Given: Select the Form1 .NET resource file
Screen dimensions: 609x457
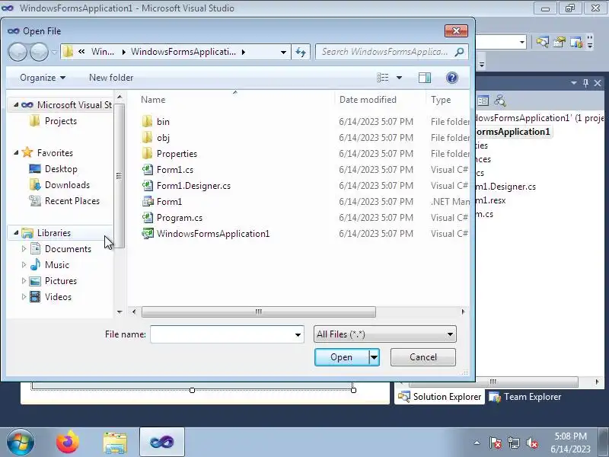Looking at the screenshot, I should coord(169,202).
